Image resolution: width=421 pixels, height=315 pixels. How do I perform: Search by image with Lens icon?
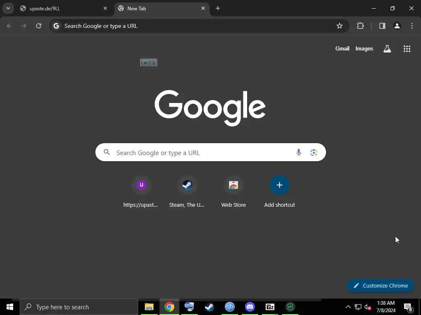[x=314, y=153]
